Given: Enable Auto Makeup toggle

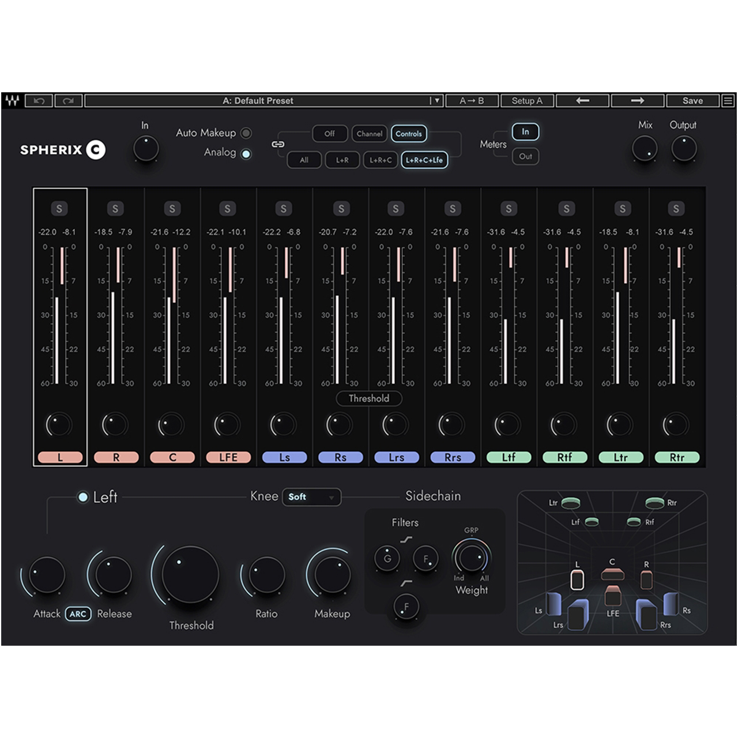Looking at the screenshot, I should tap(246, 133).
